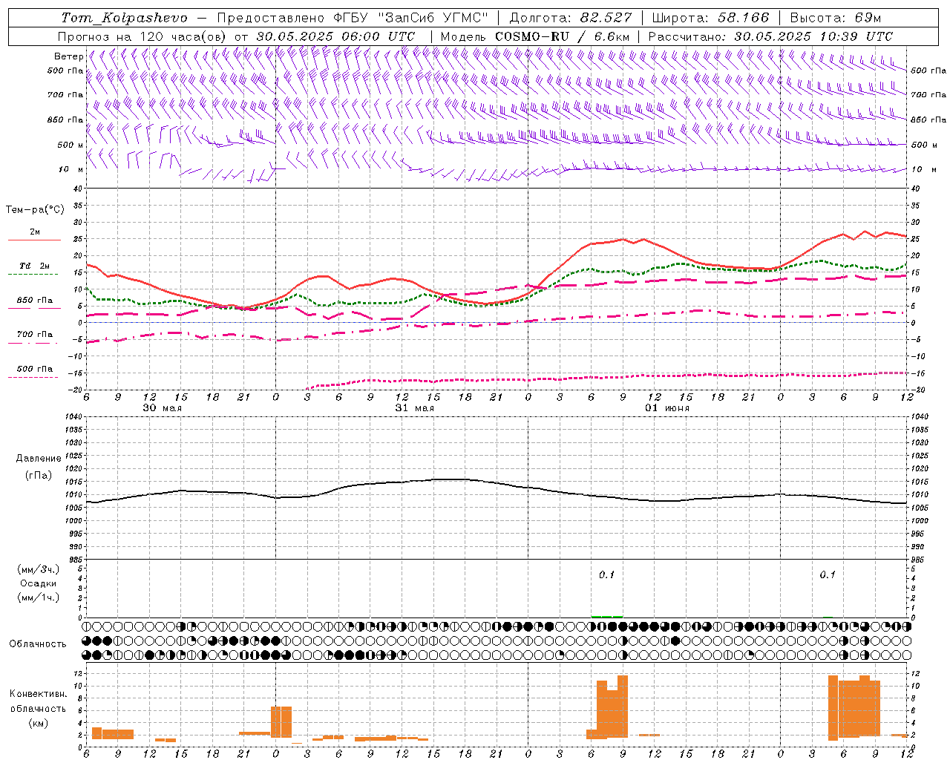Click the "0.1" precipitation value on 01 июня
Screen dimensions: 950x760
[x=607, y=575]
